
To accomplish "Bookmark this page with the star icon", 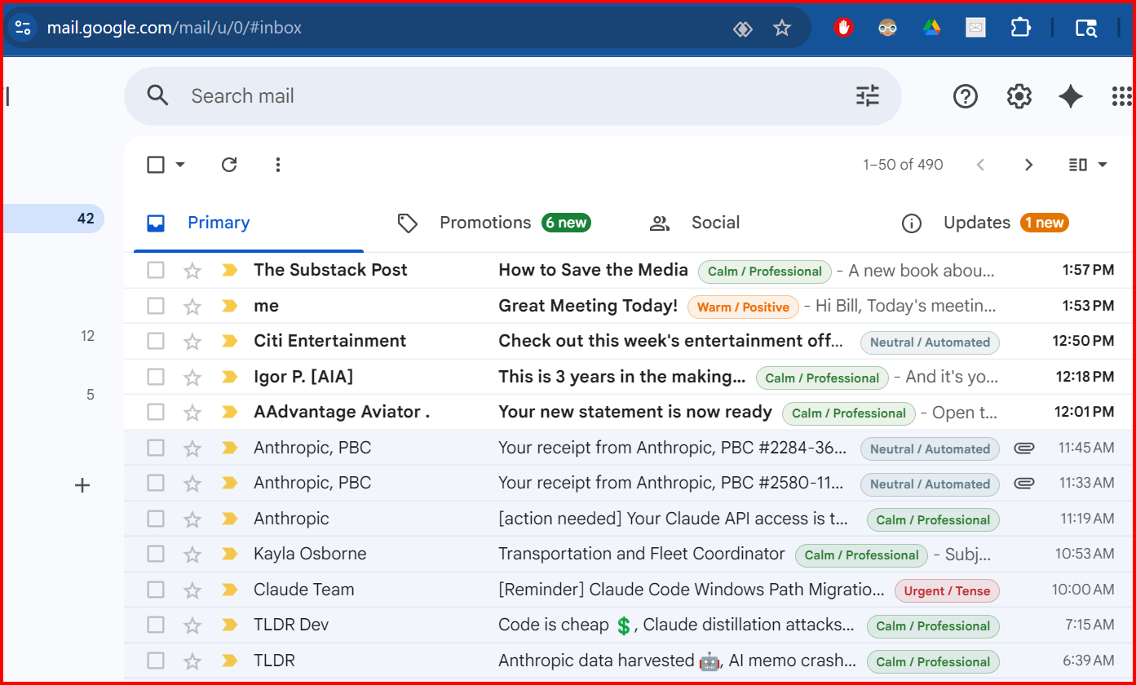I will tap(782, 29).
